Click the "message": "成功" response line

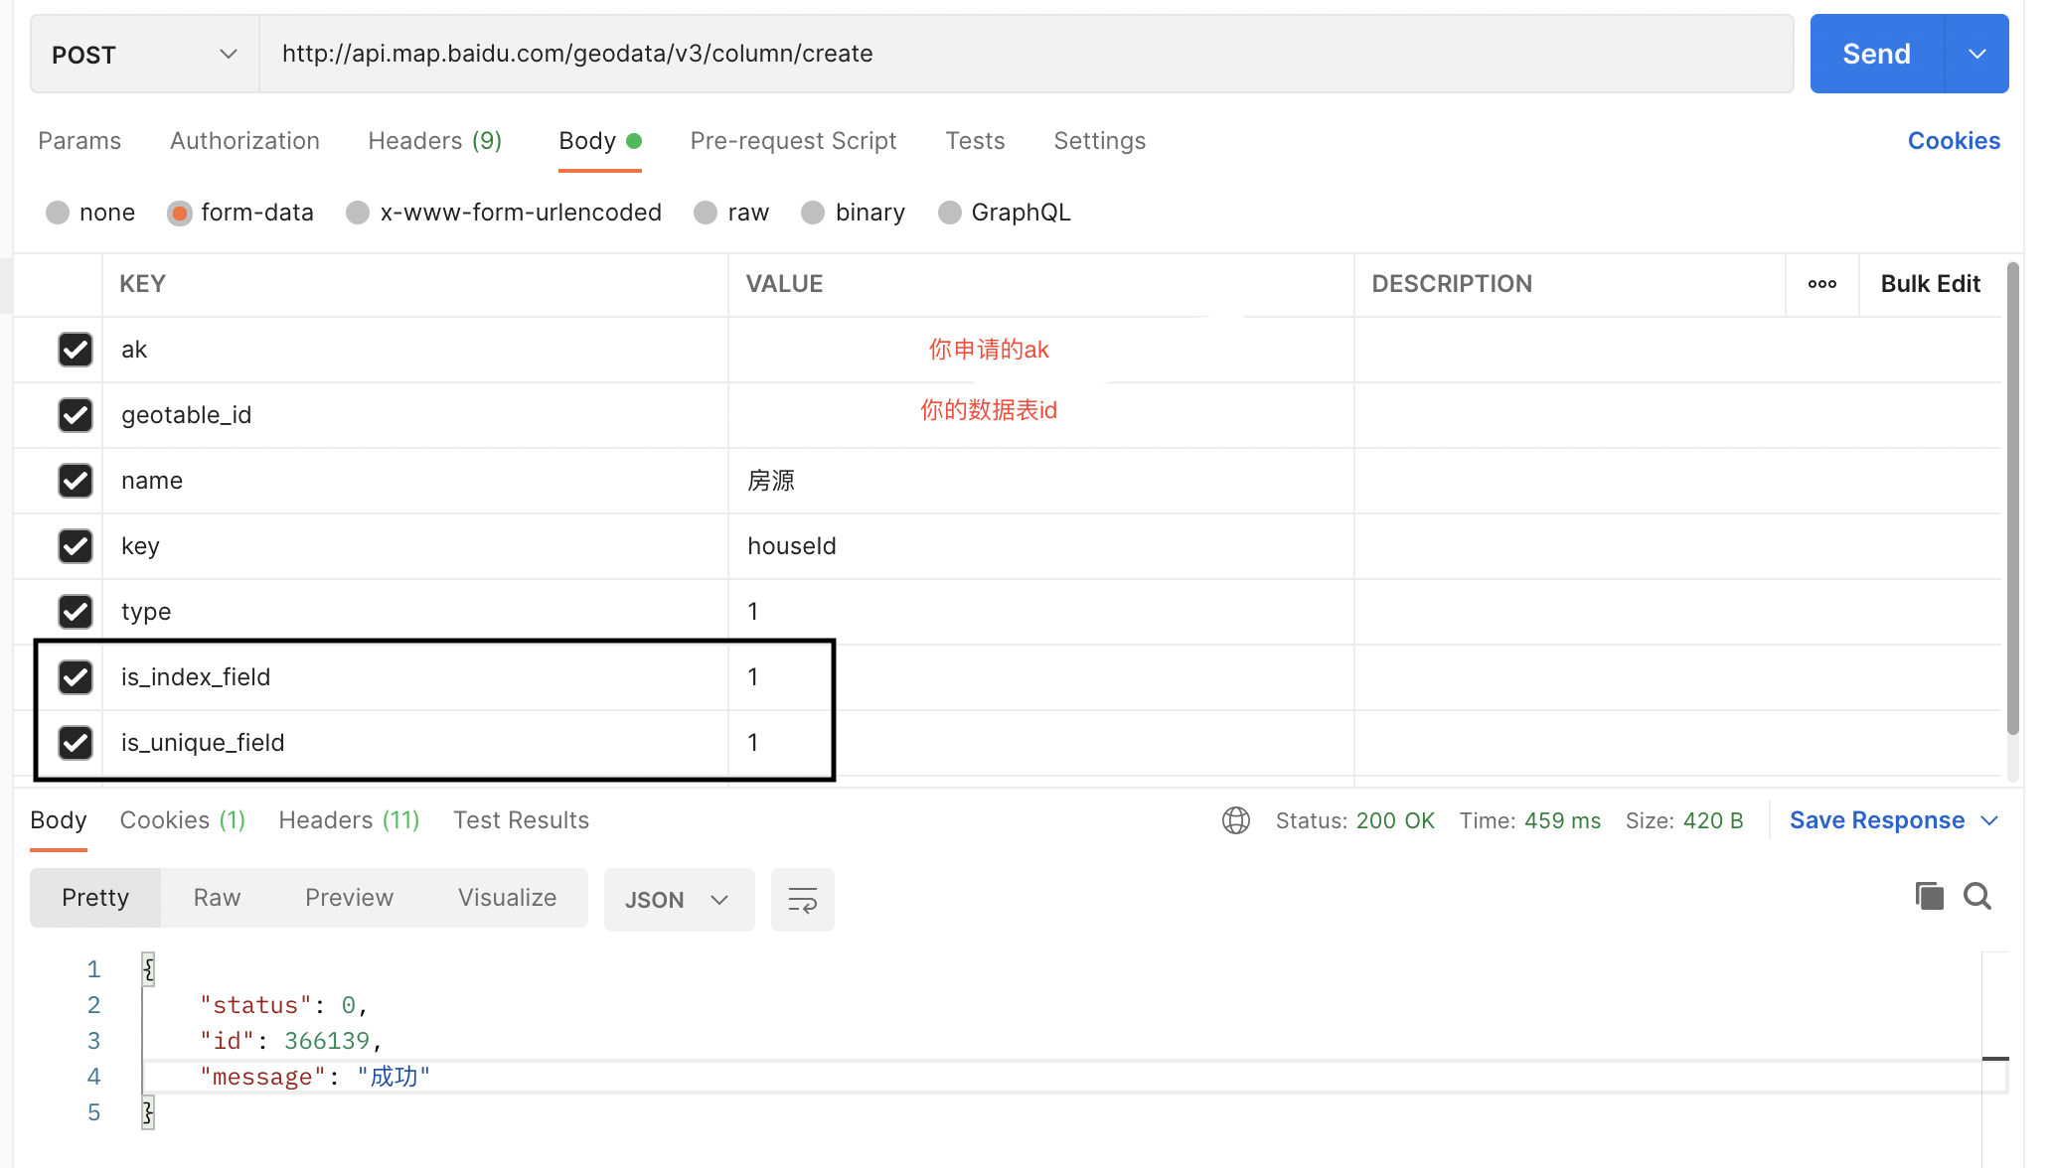(x=315, y=1077)
